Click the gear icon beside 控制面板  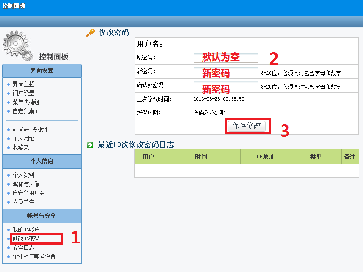pyautogui.click(x=18, y=46)
